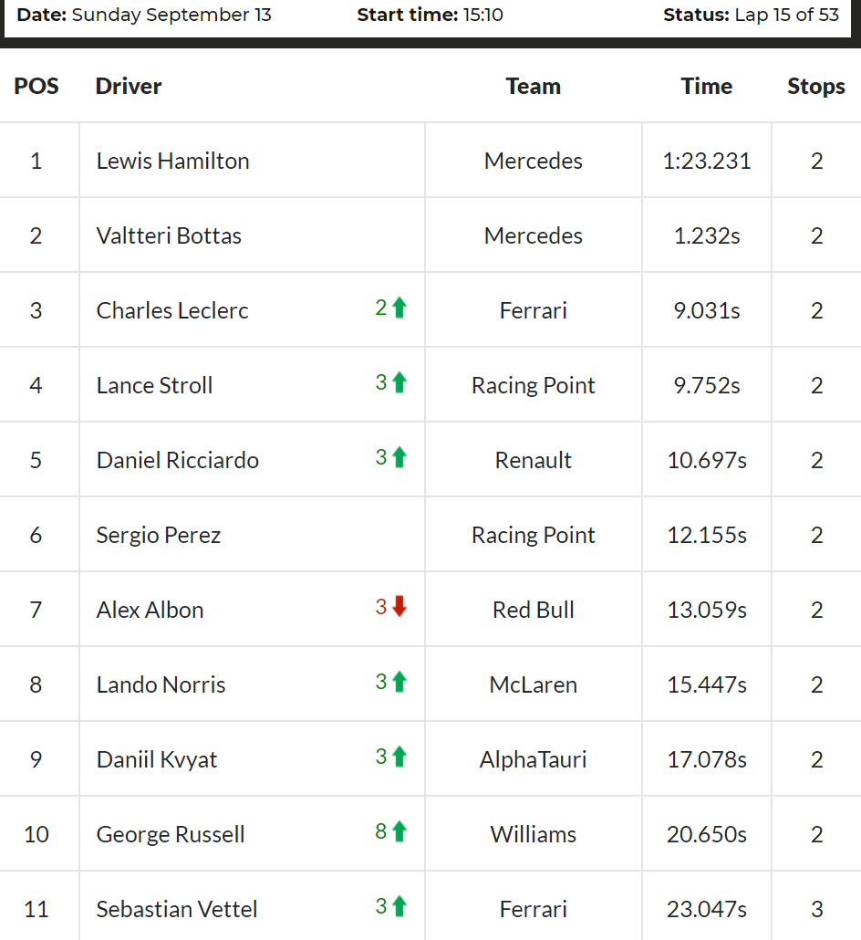Click driver name Valtteri Bottas
Viewport: 861px width, 940px height.
coord(169,235)
